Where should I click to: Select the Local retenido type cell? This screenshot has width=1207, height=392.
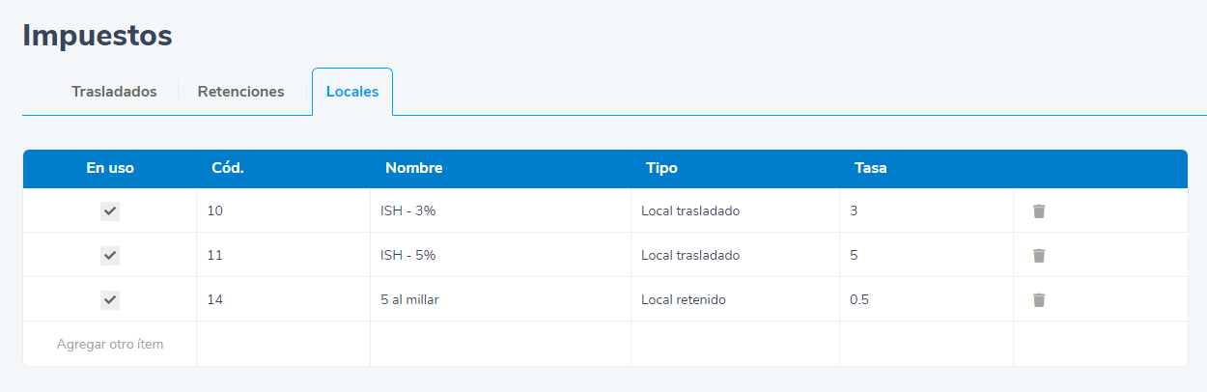click(x=734, y=299)
